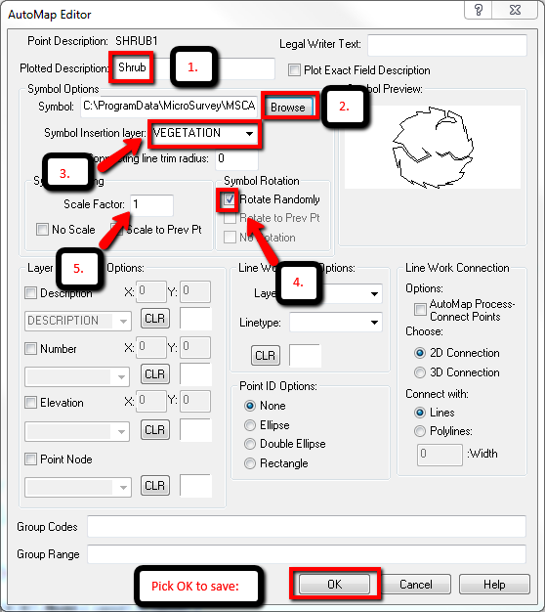Click the help question mark icon
Viewport: 545px width, 612px height.
[479, 10]
